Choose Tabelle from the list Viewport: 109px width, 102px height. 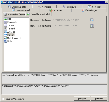(x=11, y=25)
